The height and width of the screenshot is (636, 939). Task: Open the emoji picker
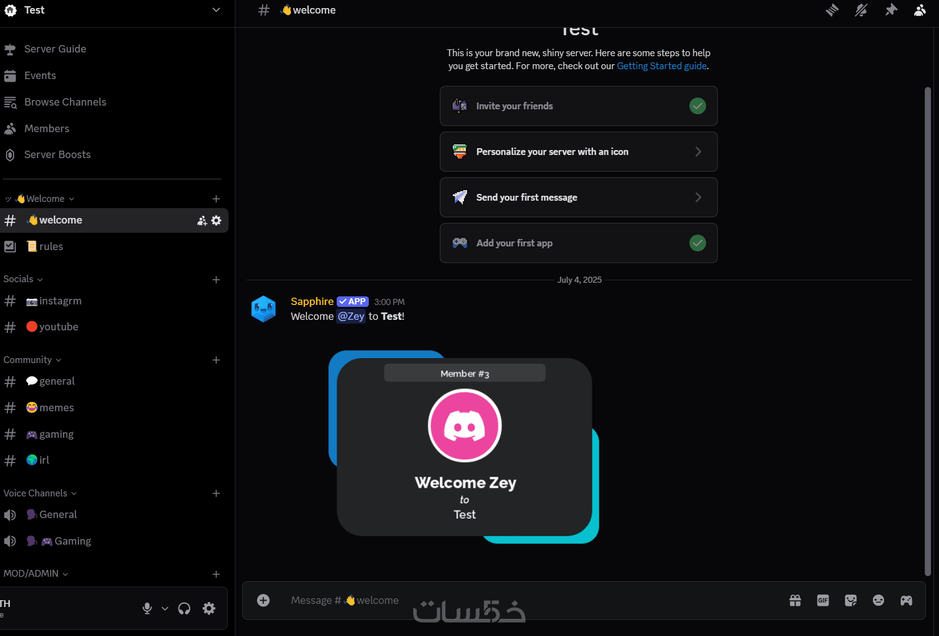point(878,600)
